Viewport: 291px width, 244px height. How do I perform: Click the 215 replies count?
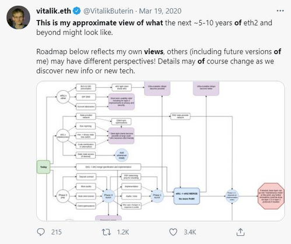coord(57,232)
